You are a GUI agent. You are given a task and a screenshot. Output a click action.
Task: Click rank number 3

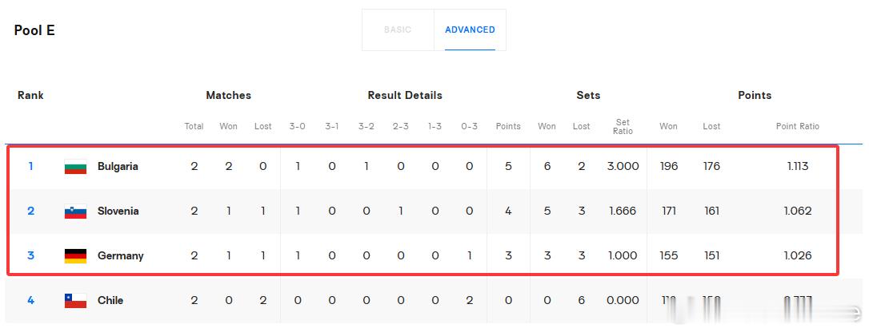30,255
